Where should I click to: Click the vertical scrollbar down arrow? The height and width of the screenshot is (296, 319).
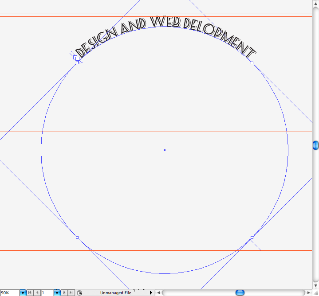[315, 286]
